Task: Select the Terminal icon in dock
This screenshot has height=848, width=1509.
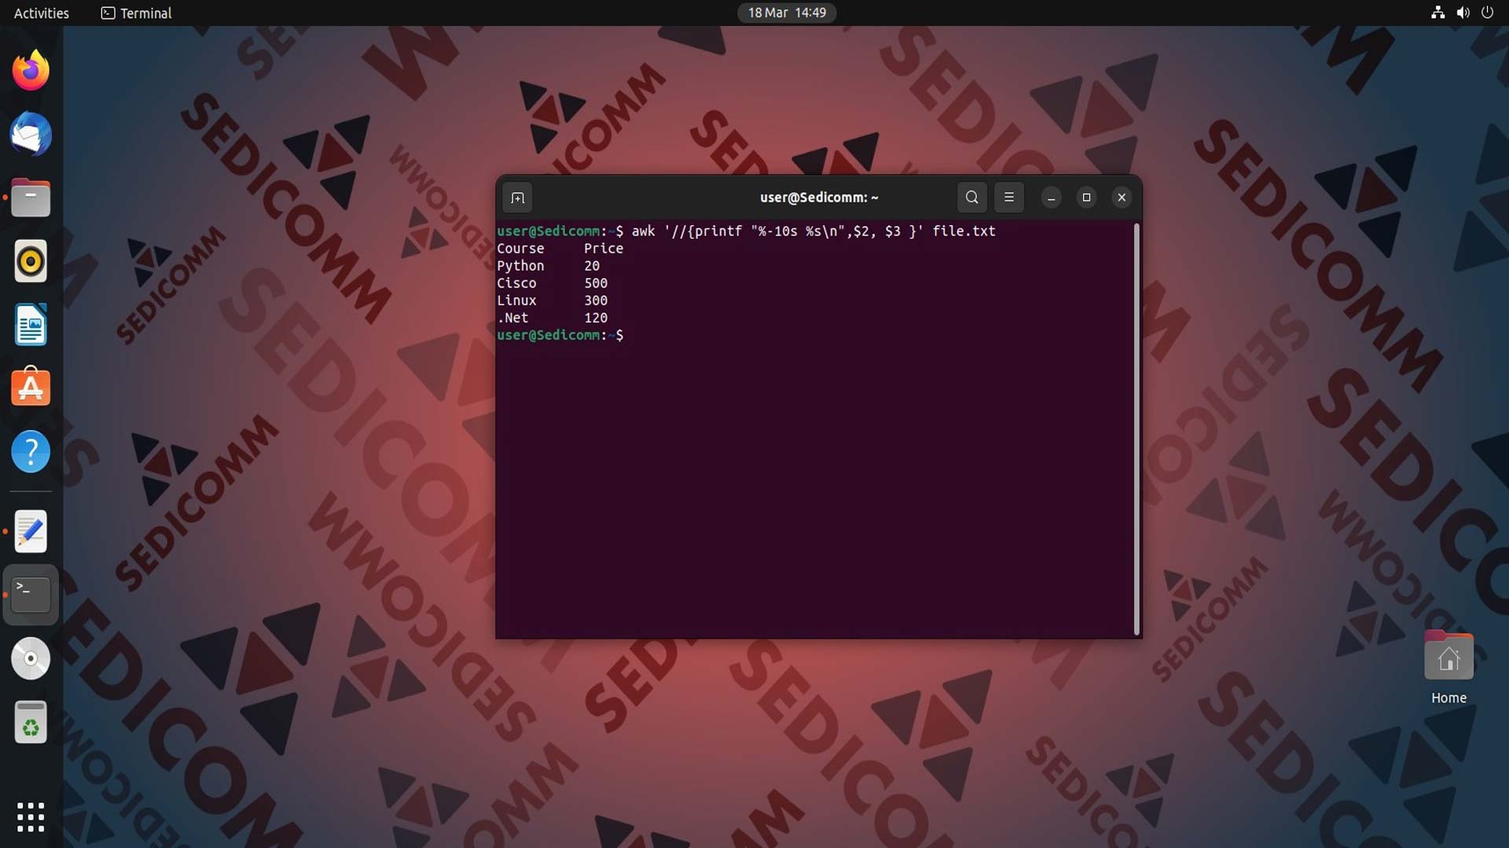Action: point(31,595)
